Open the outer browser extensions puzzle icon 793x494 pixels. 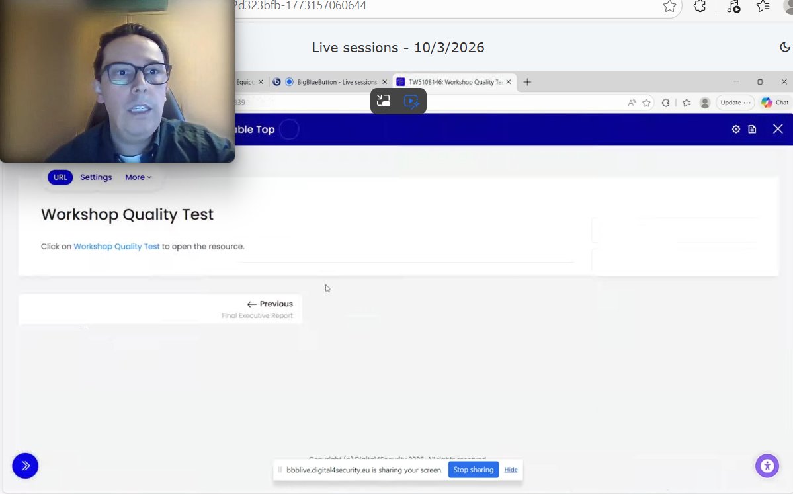[x=700, y=6]
